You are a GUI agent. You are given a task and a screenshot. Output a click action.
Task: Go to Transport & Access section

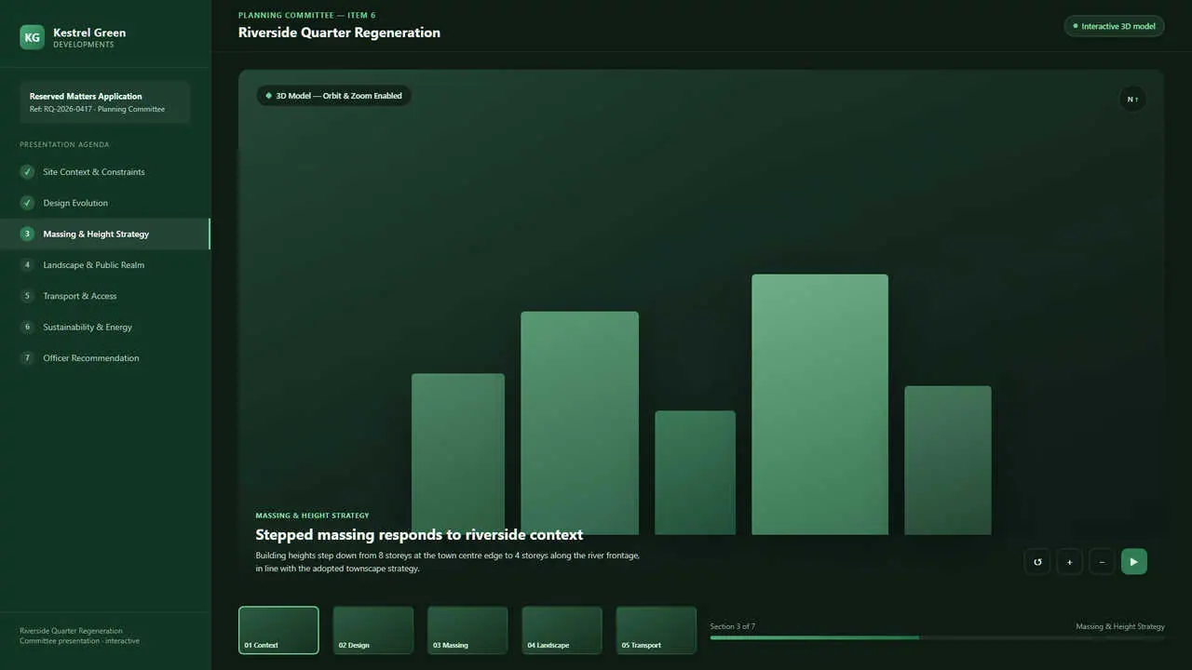click(105, 296)
